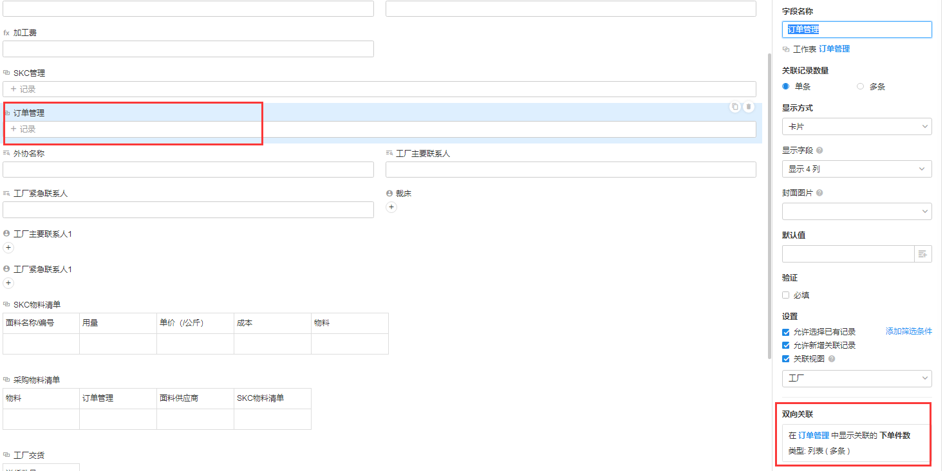Click the help icon beside 关联视图
The width and height of the screenshot is (945, 471).
(x=832, y=359)
